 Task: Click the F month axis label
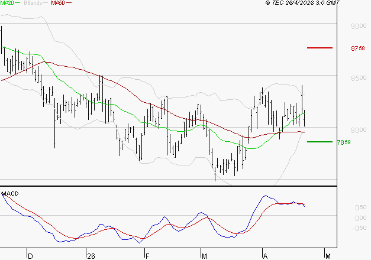pos(147,256)
